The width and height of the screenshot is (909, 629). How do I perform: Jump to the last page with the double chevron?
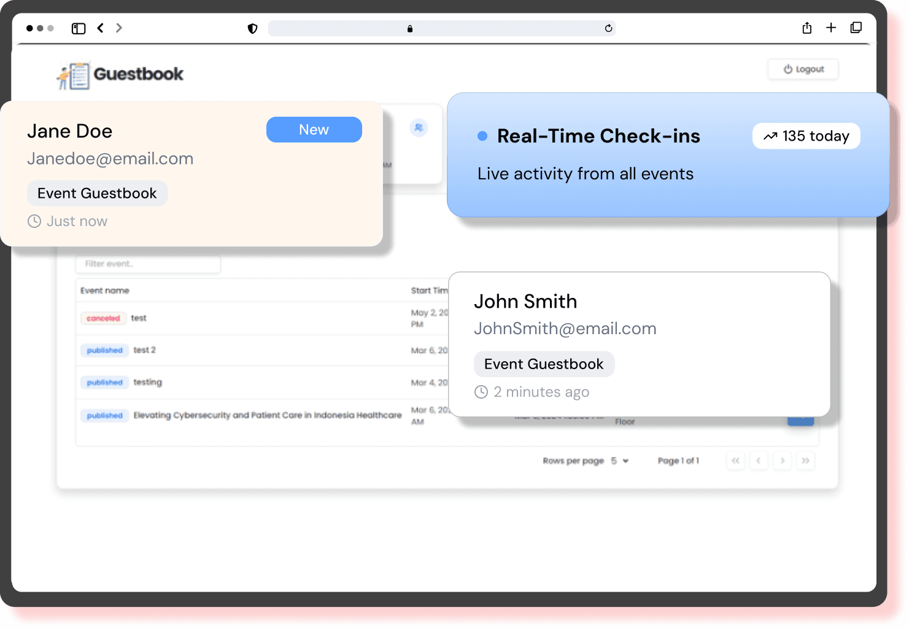tap(805, 460)
